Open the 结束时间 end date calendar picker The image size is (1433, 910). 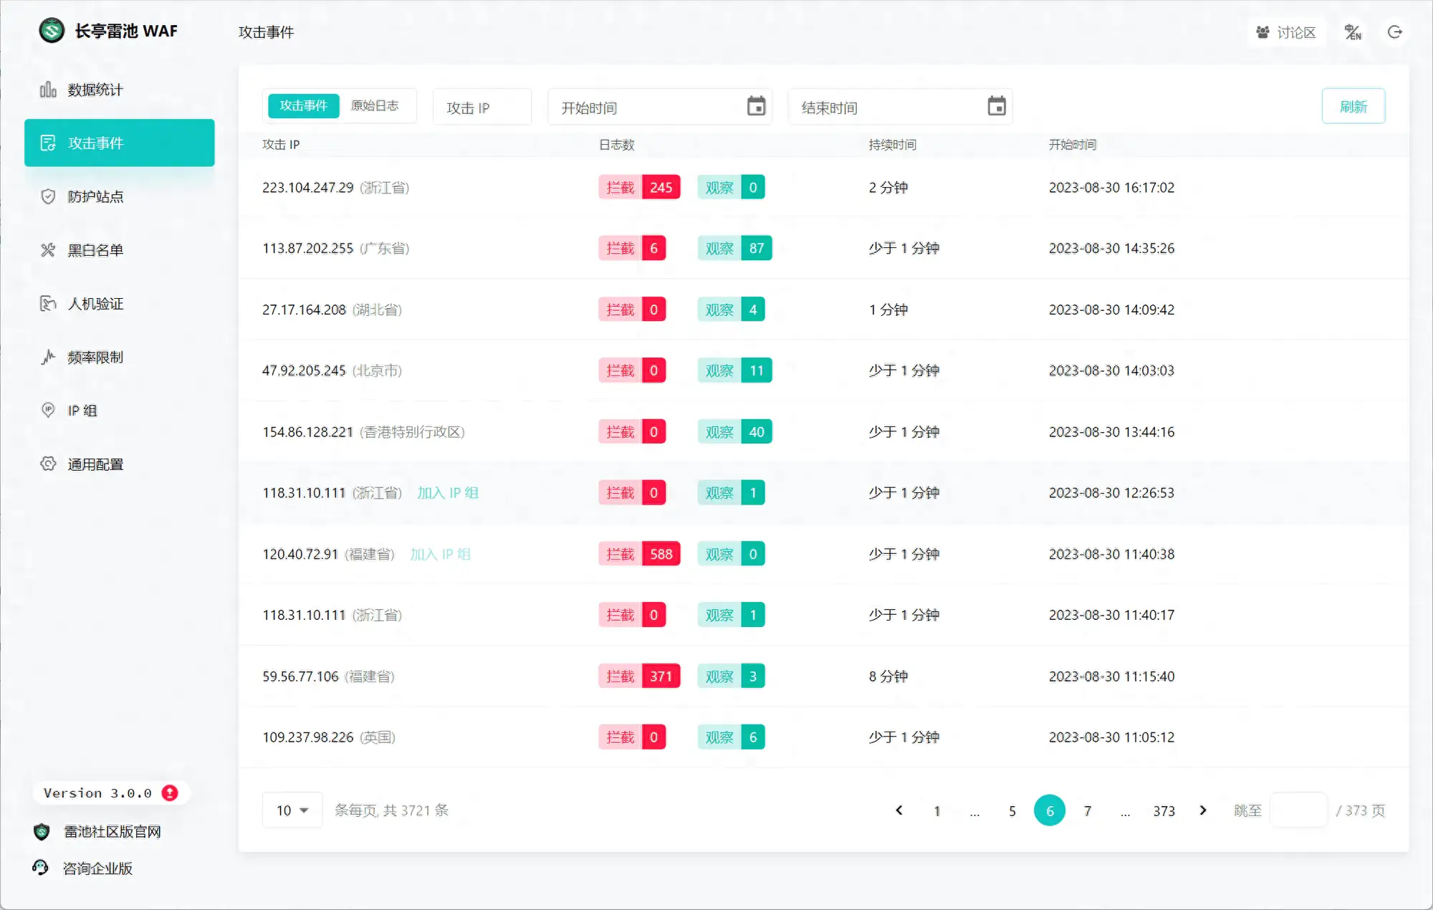tap(997, 105)
